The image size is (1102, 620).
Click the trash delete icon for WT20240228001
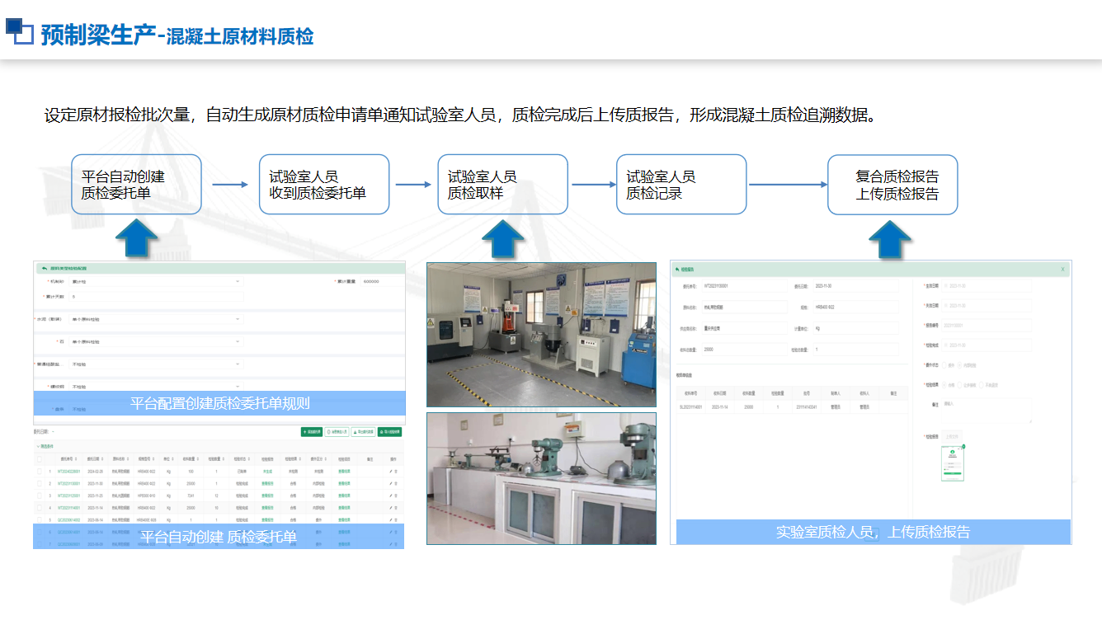point(397,472)
